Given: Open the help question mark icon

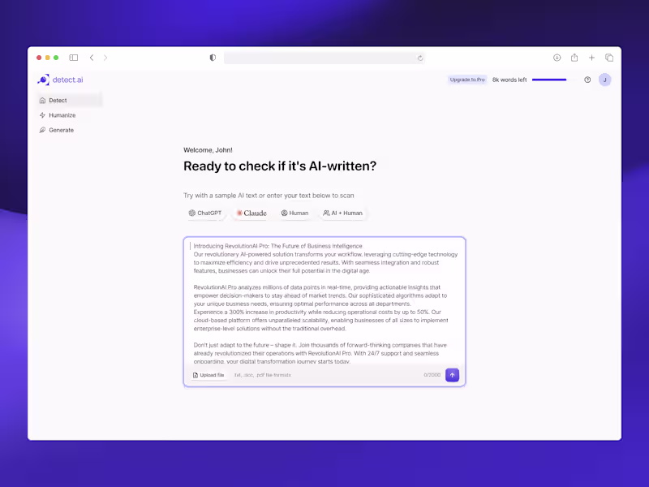Looking at the screenshot, I should tap(587, 80).
